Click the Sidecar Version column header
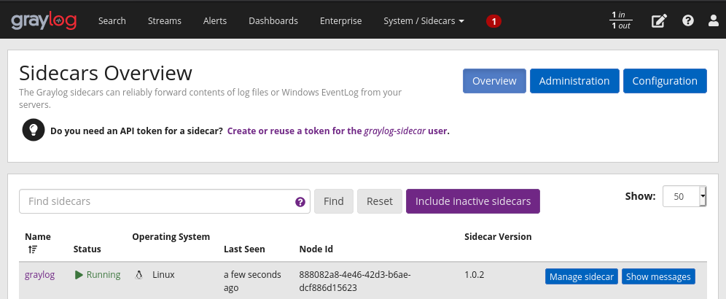The height and width of the screenshot is (299, 726). 498,237
